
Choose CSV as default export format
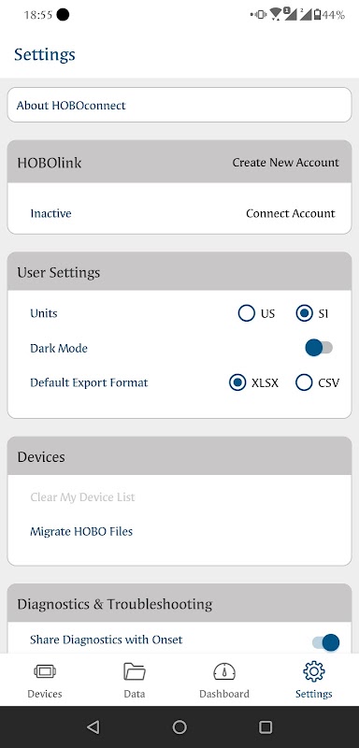pos(304,382)
